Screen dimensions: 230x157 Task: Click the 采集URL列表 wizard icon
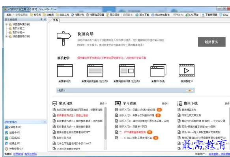[158, 71]
